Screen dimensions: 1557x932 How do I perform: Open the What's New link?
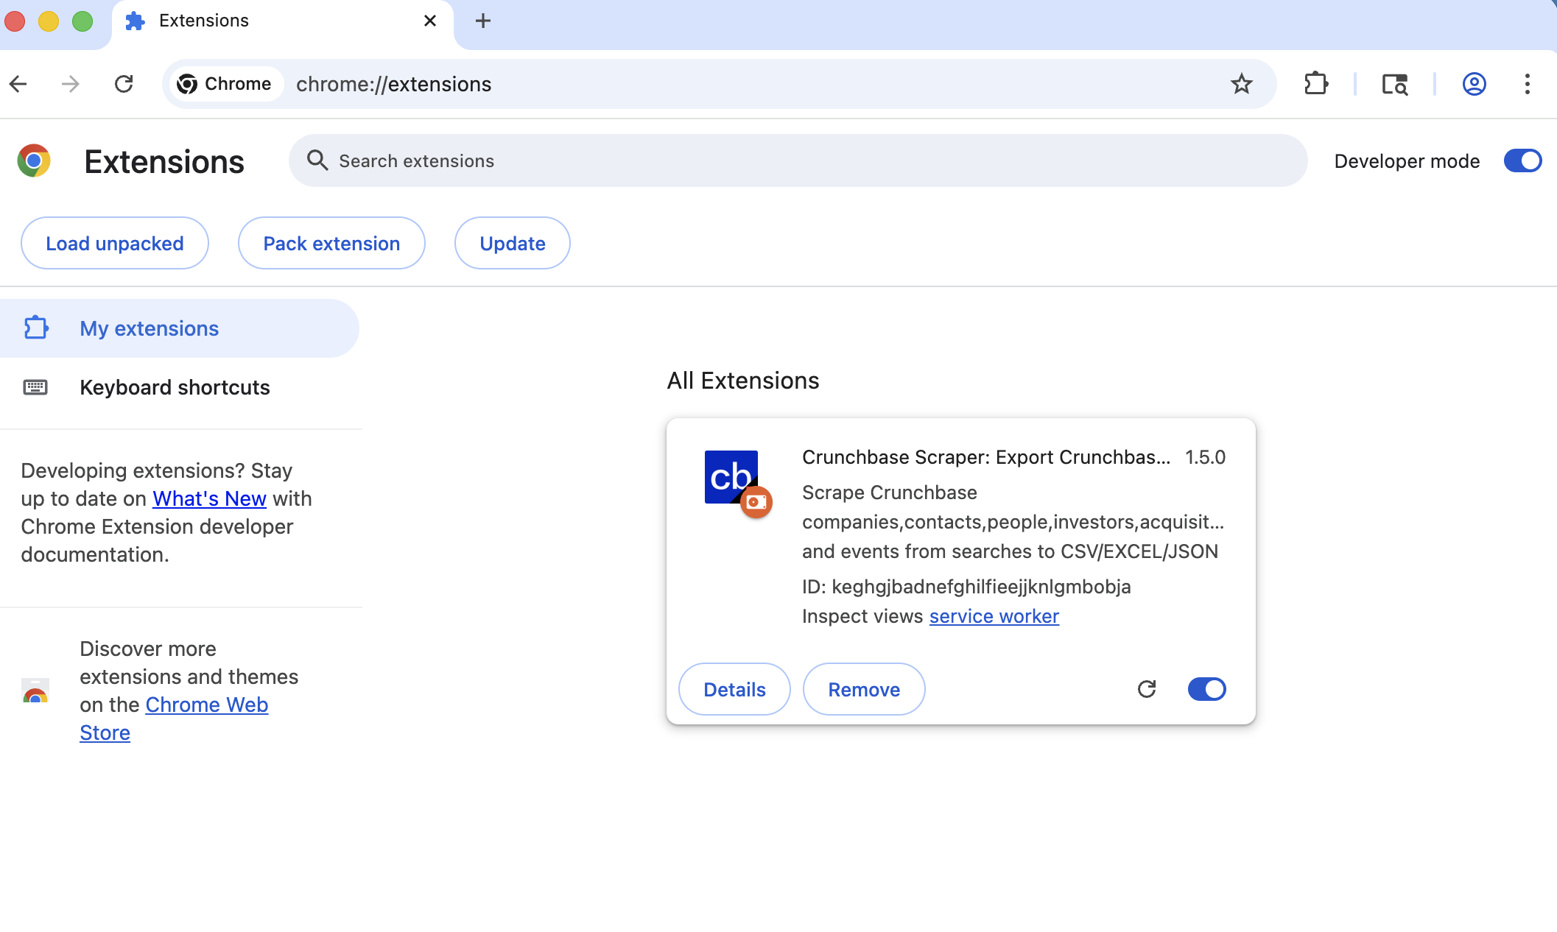pyautogui.click(x=209, y=498)
